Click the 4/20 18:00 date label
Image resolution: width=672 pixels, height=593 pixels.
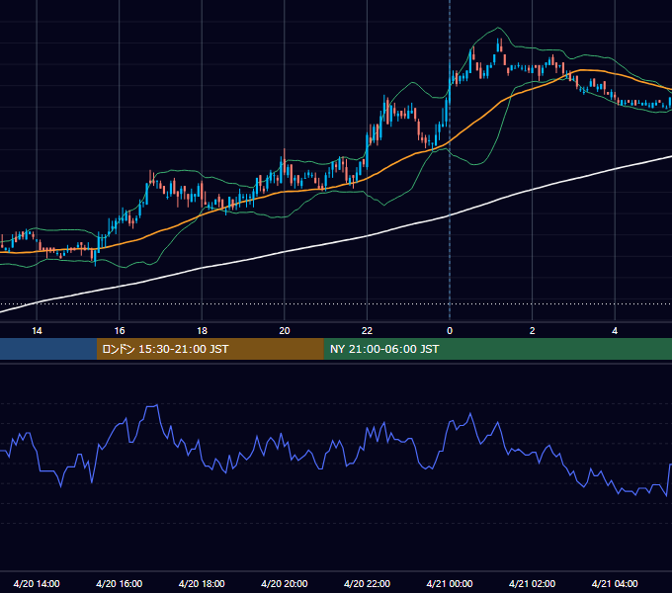(x=202, y=583)
